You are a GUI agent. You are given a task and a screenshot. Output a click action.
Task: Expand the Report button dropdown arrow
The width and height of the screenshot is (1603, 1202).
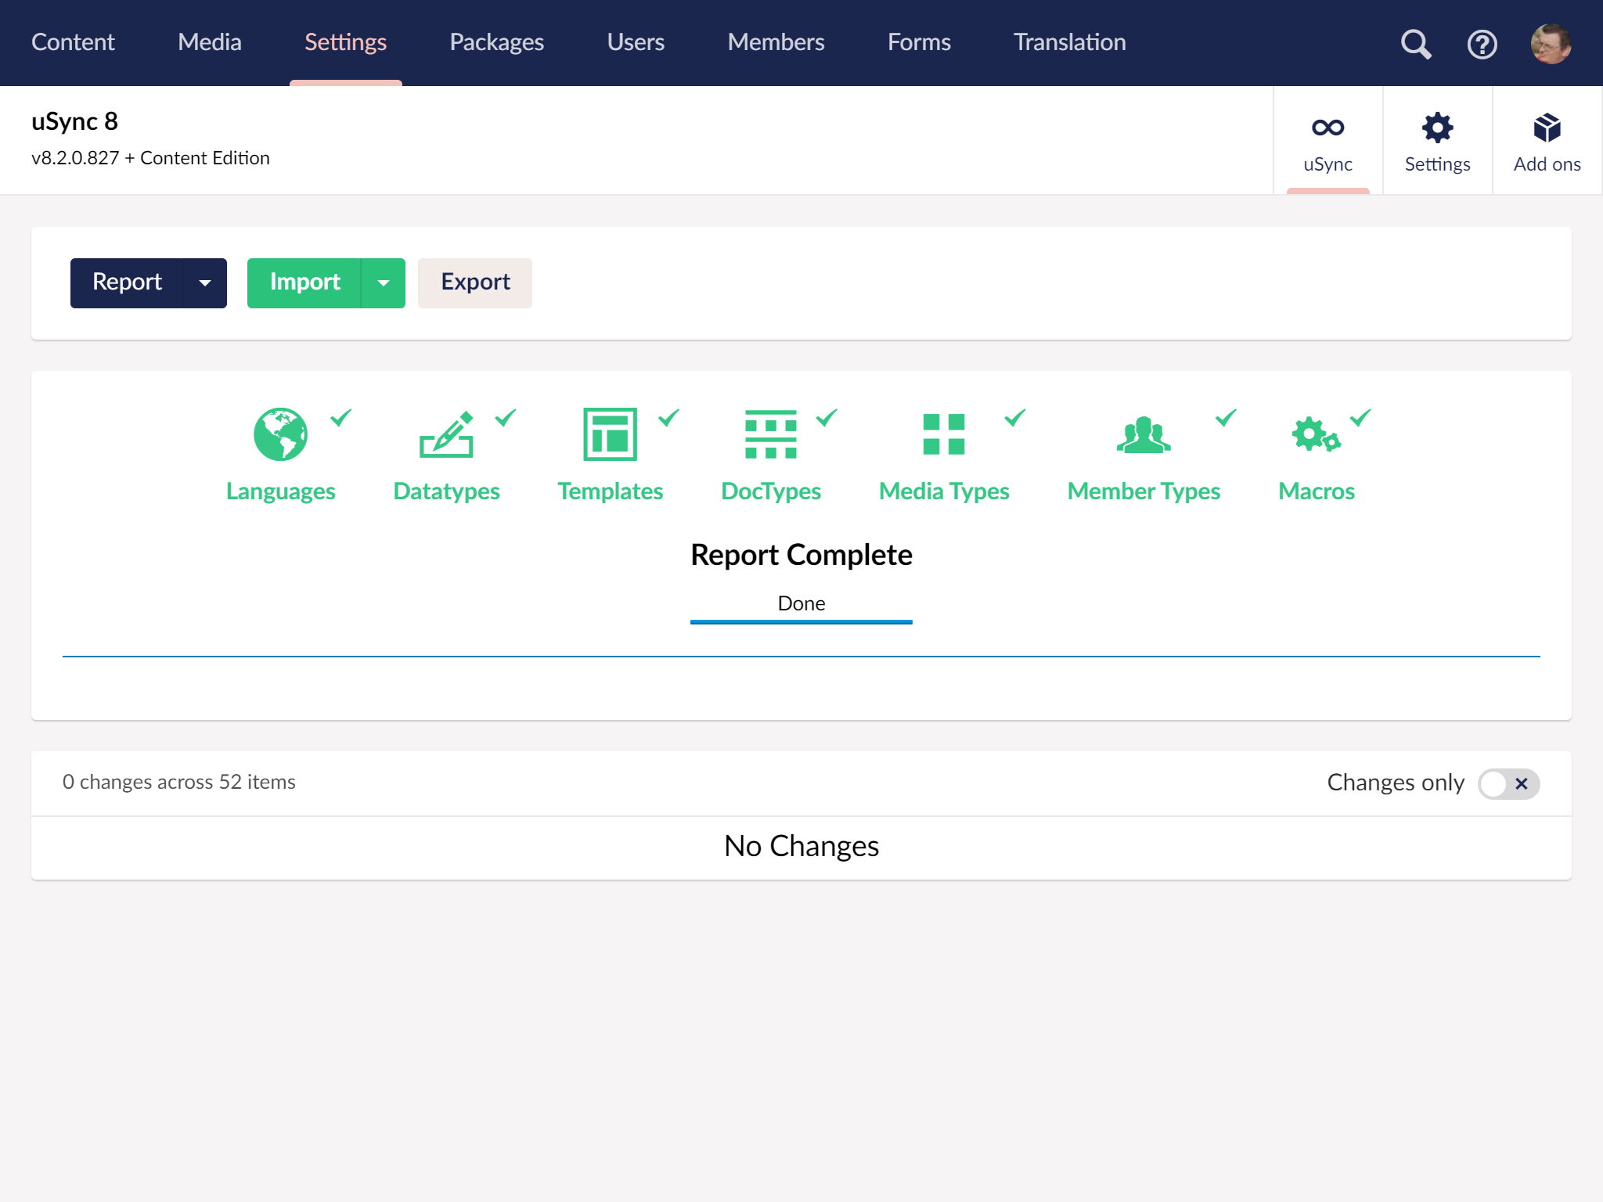(205, 283)
